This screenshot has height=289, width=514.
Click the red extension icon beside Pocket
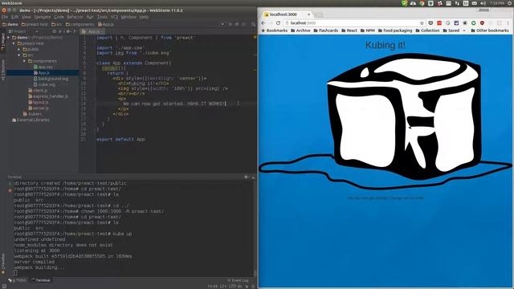click(x=439, y=23)
